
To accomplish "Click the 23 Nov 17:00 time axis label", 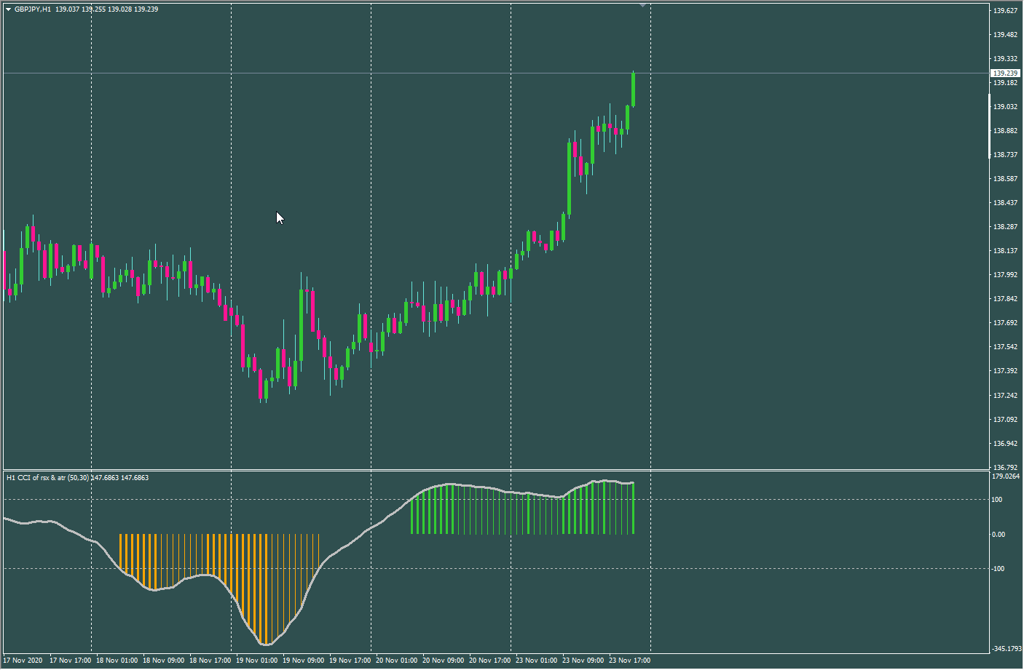I will click(630, 661).
